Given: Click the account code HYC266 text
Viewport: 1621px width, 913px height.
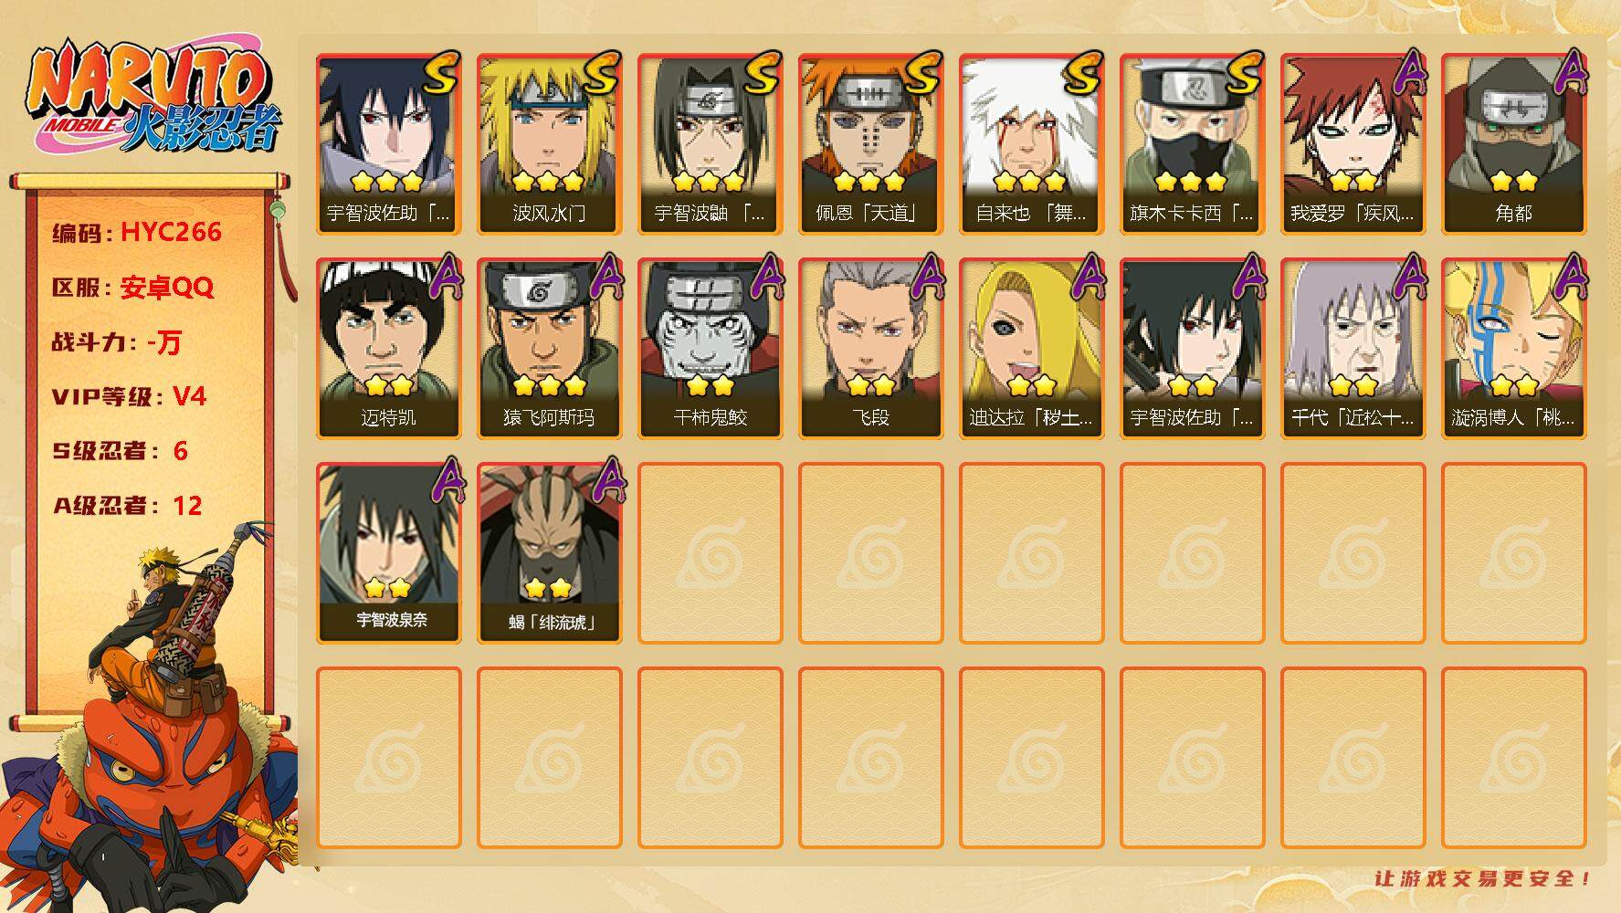Looking at the screenshot, I should click(x=171, y=232).
